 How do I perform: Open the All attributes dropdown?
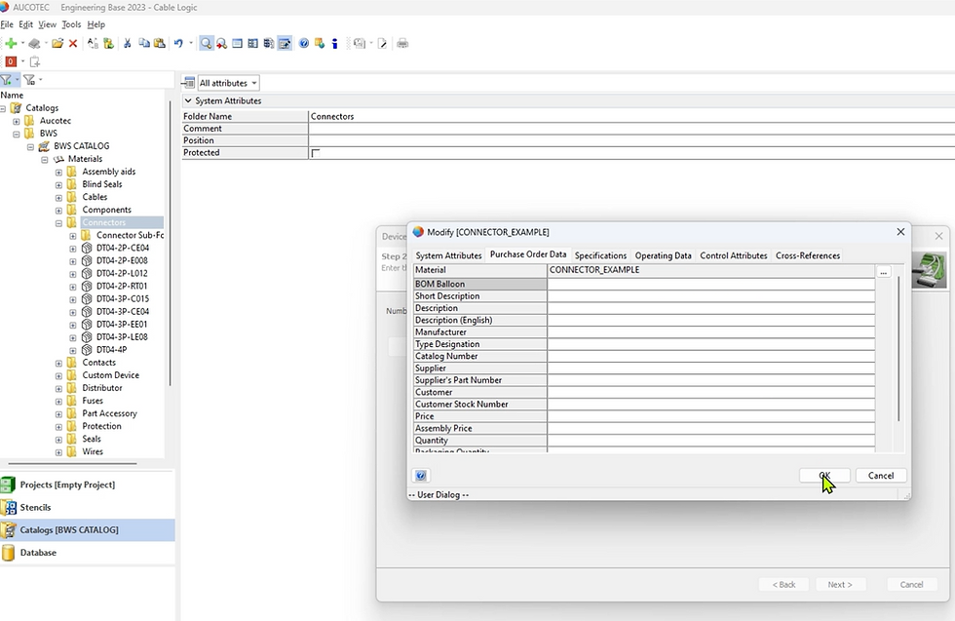(x=226, y=82)
